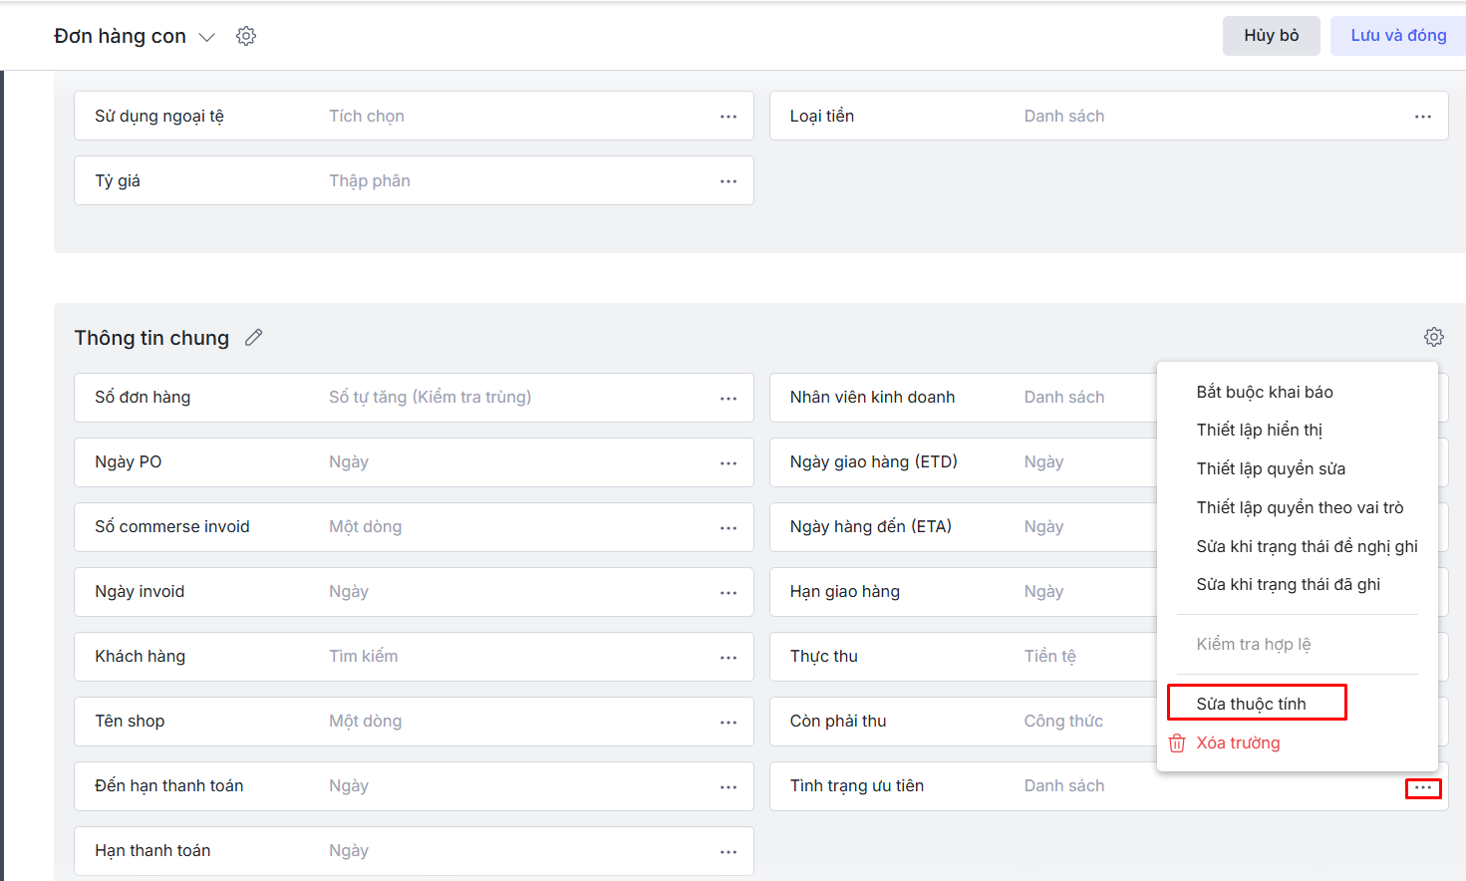Toggle Sửa khi trạng thái đã ghi
Screen dimensions: 1466x881
tap(1288, 584)
